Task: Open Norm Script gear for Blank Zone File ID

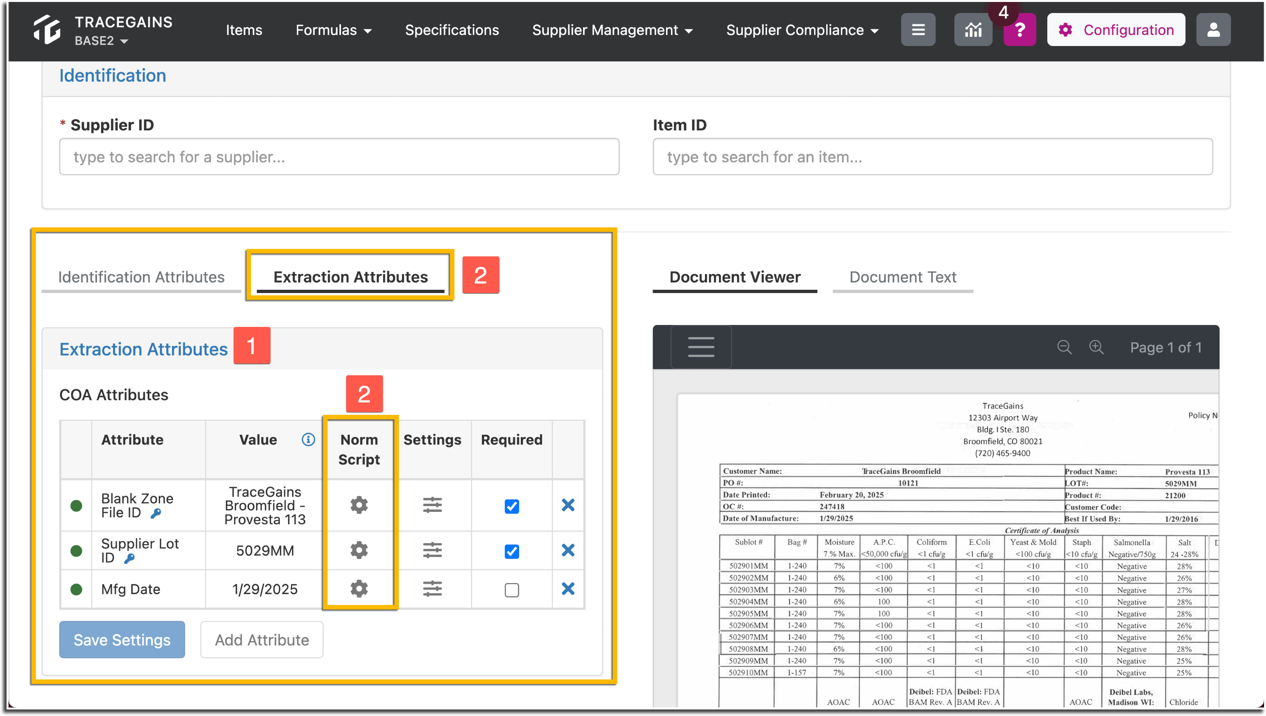Action: tap(359, 505)
